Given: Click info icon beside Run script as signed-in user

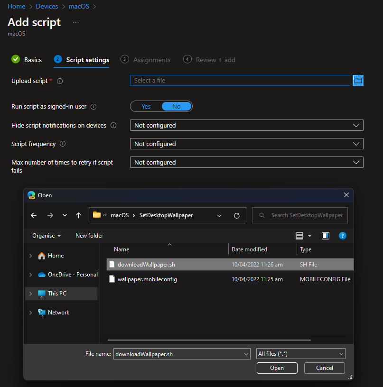Looking at the screenshot, I should (93, 107).
